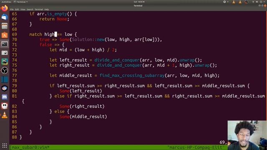Open the Files manager in dock
Image resolution: width=267 pixels, height=150 pixels.
pos(5,26)
